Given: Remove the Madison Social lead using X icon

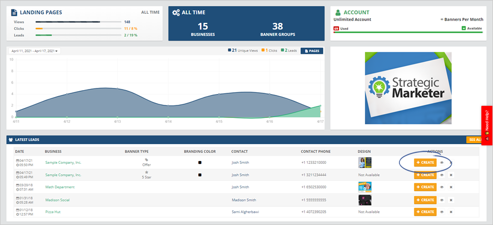Looking at the screenshot, I should click(451, 200).
